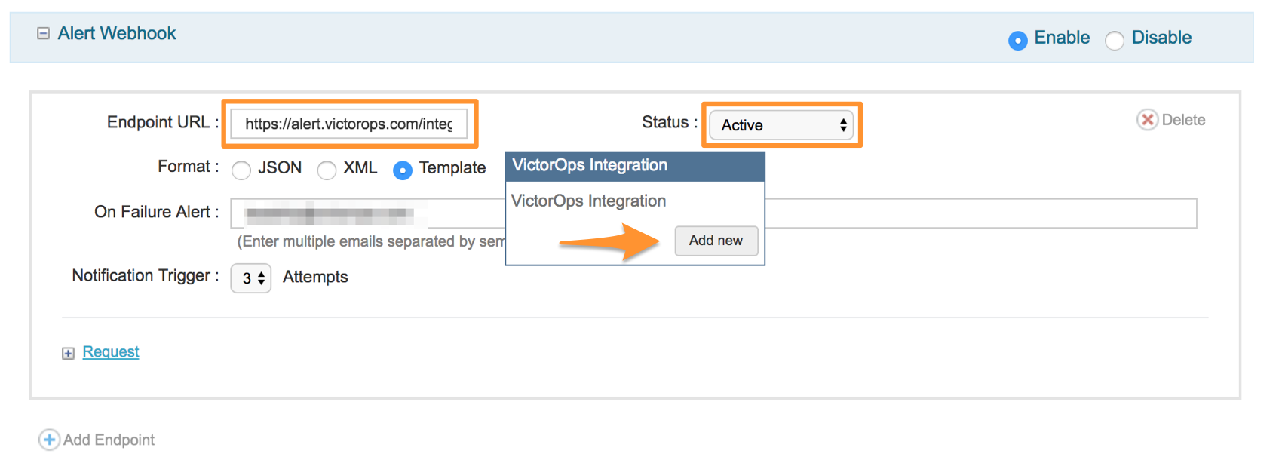Click the Add Endpoint text
Viewport: 1282px width, 454px height.
pos(109,440)
